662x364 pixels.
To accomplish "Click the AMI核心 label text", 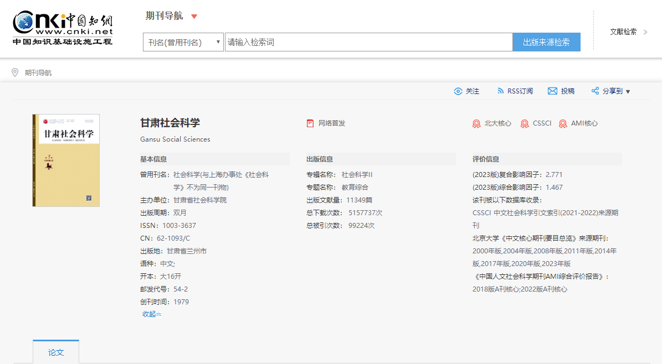I will tap(584, 123).
